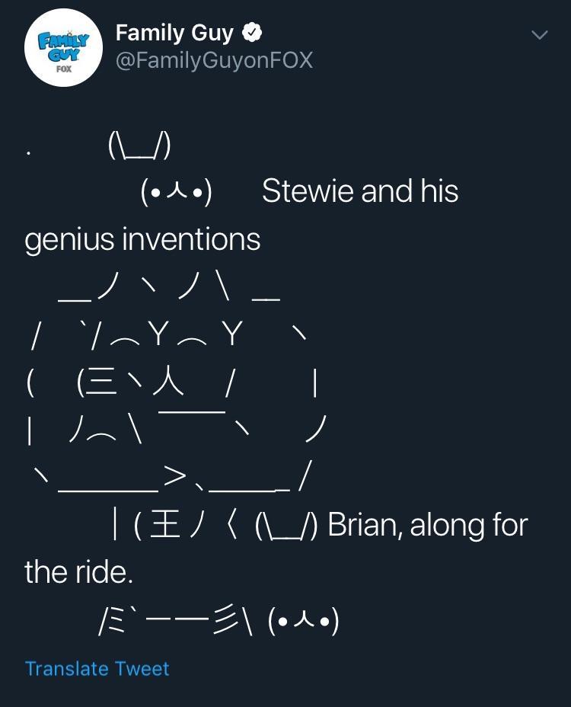Click the "the ride." text line
571x707 pixels.
click(x=78, y=573)
